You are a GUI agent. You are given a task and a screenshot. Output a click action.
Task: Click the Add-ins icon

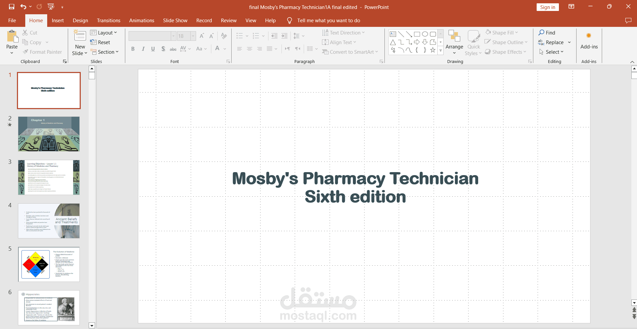coord(589,35)
